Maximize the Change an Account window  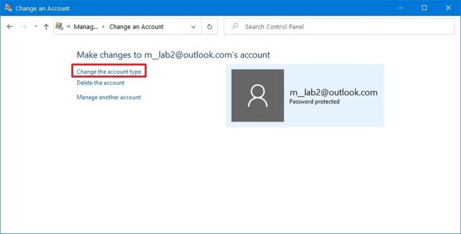pyautogui.click(x=424, y=8)
